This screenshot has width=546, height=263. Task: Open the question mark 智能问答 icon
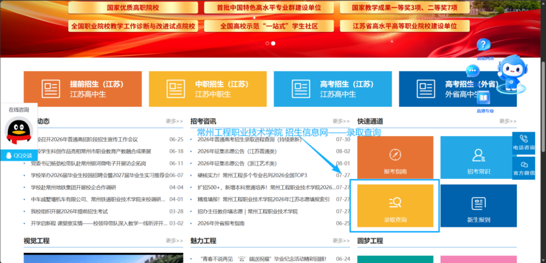[x=483, y=45]
